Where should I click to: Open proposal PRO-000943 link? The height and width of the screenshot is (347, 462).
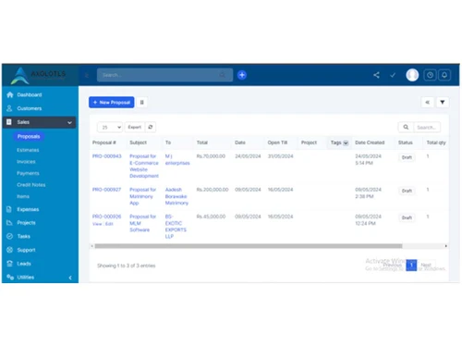click(x=107, y=156)
